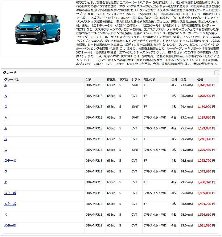The height and width of the screenshot is (237, 222).
Task: Open grade A link in the 23.2km/l row
Action: click(6, 118)
